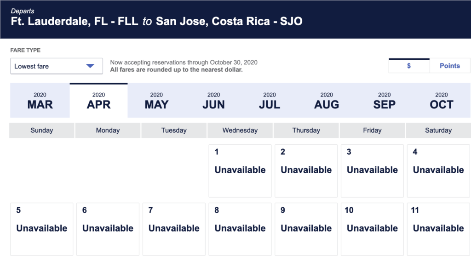Select the April 2 date cell
Screen dimensions: 471x260
306,171
